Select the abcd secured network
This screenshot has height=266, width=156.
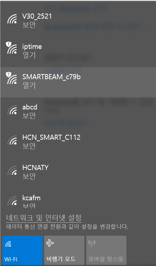(x=78, y=112)
